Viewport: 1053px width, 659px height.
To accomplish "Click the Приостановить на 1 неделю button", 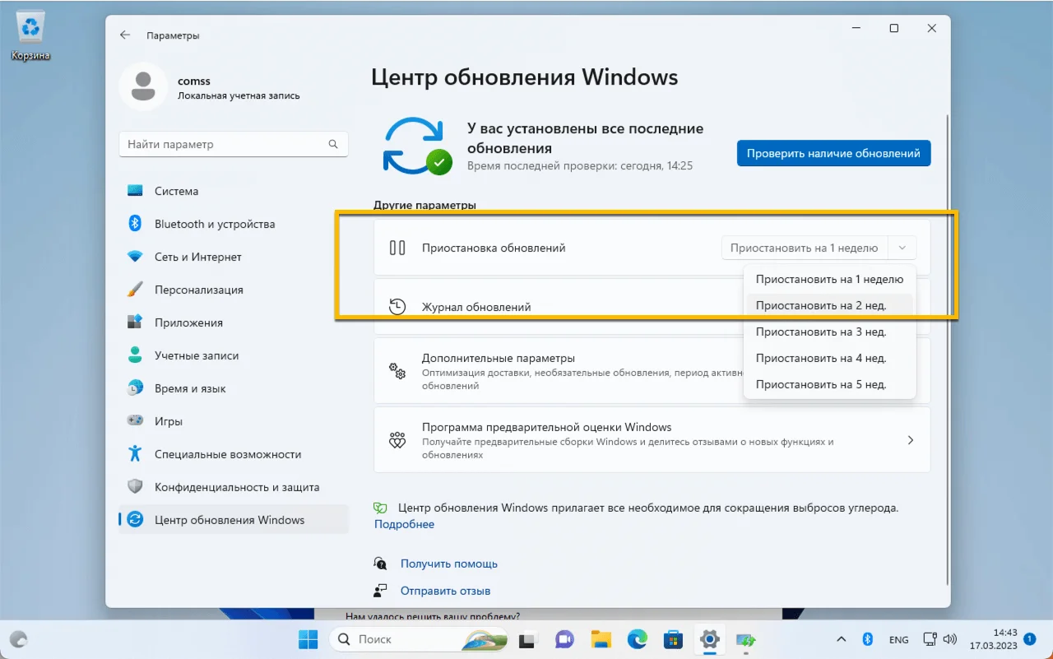I will tap(805, 248).
